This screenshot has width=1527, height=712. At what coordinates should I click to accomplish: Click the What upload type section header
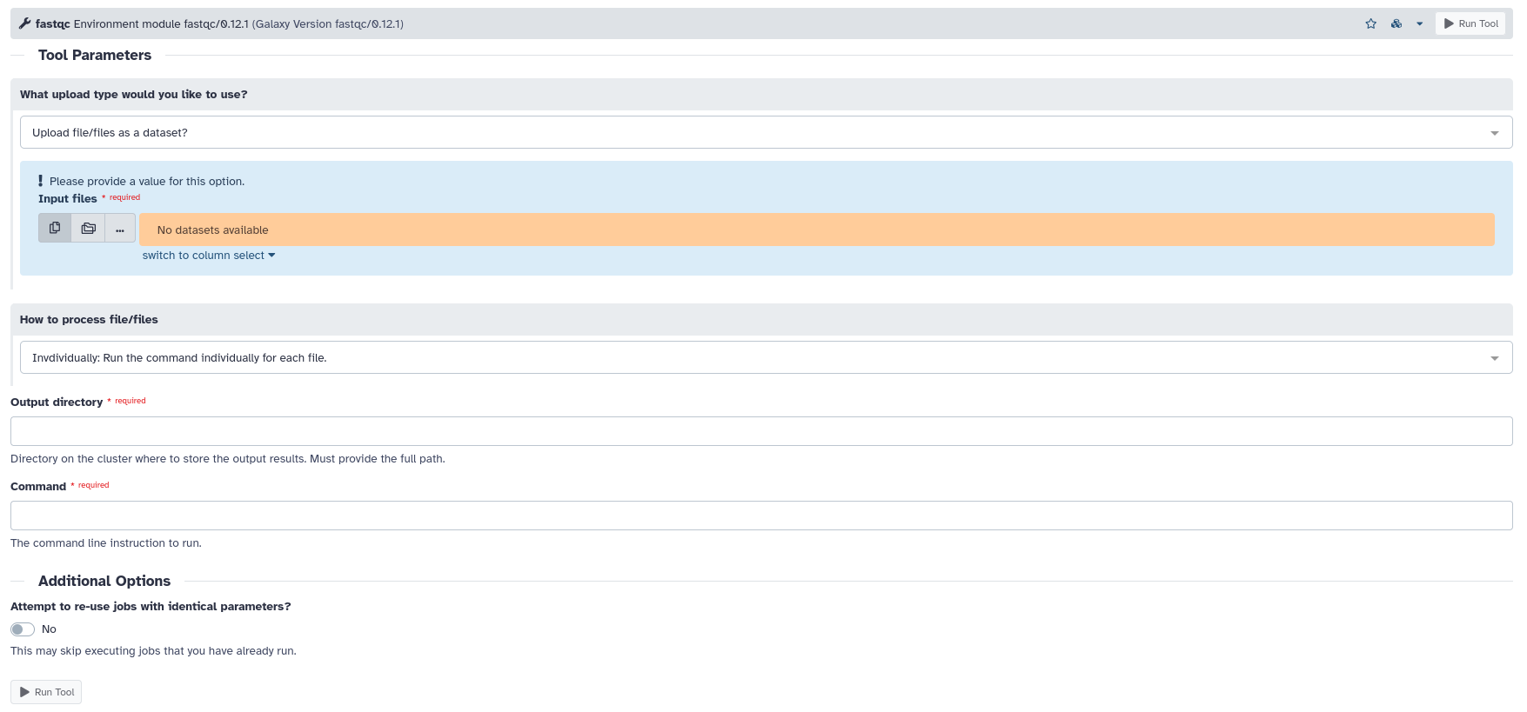pyautogui.click(x=133, y=95)
